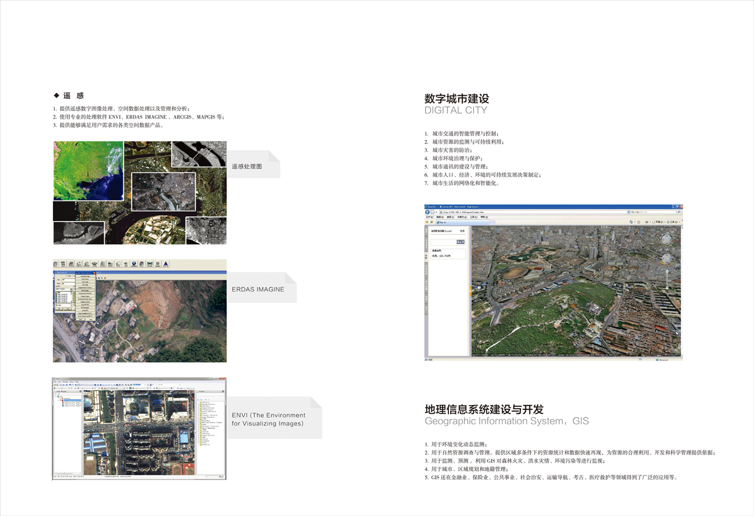Viewport: 754px width, 516px height.
Task: Launch the Modeler icon in ERDAS icon panel
Action: [x=109, y=264]
